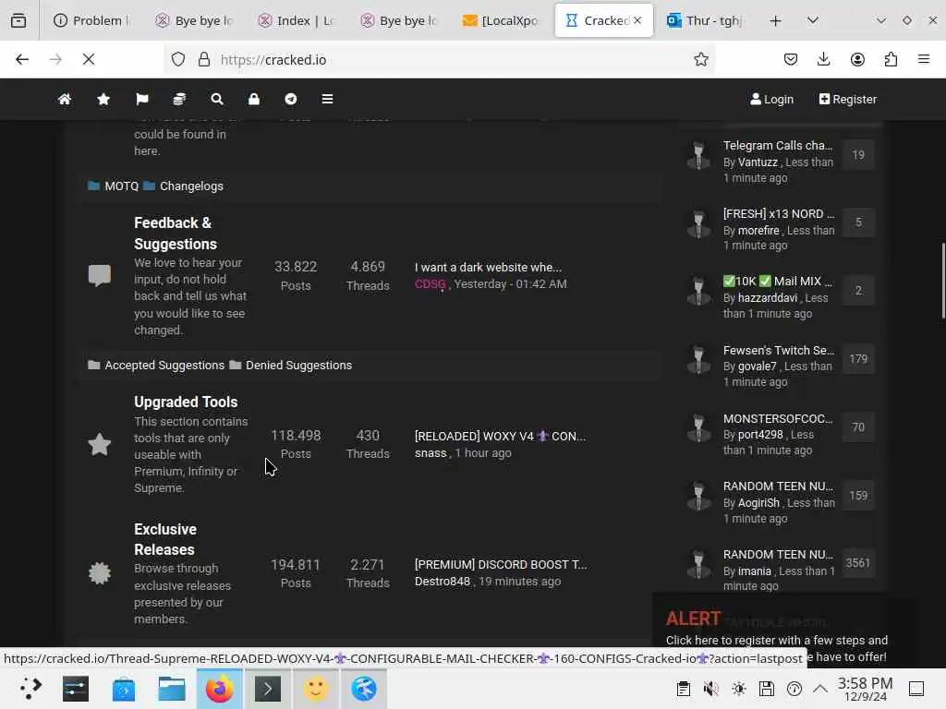Close the Cracked tab
Screen dimensions: 946x709
tap(637, 20)
